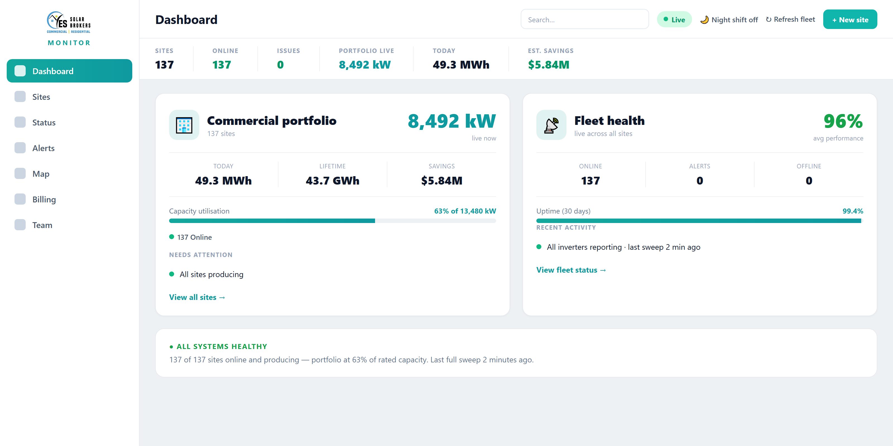The image size is (893, 446).
Task: Click the EST. SAVINGS $5.84M stat
Action: point(551,59)
